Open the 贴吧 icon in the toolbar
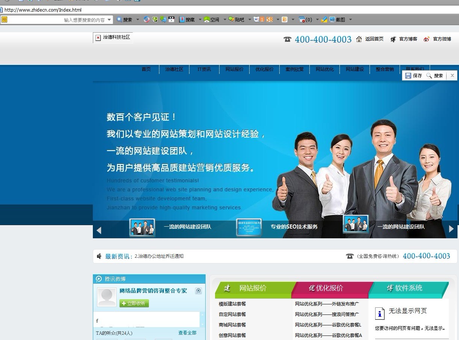The height and width of the screenshot is (340, 459). pos(231,19)
